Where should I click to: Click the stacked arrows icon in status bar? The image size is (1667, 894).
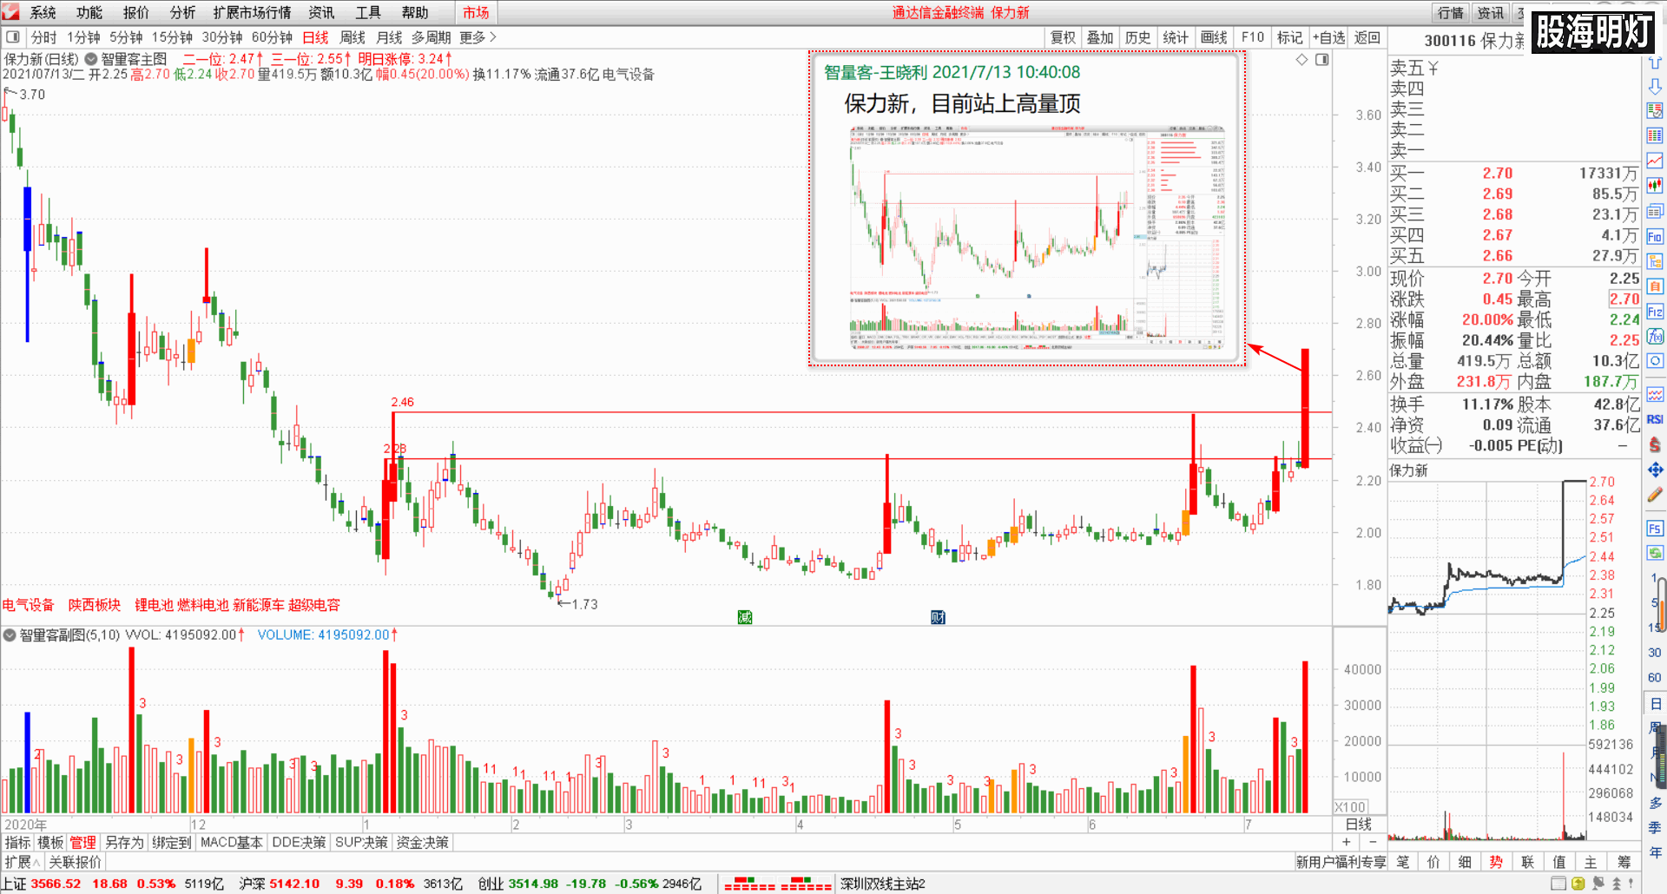(1617, 884)
